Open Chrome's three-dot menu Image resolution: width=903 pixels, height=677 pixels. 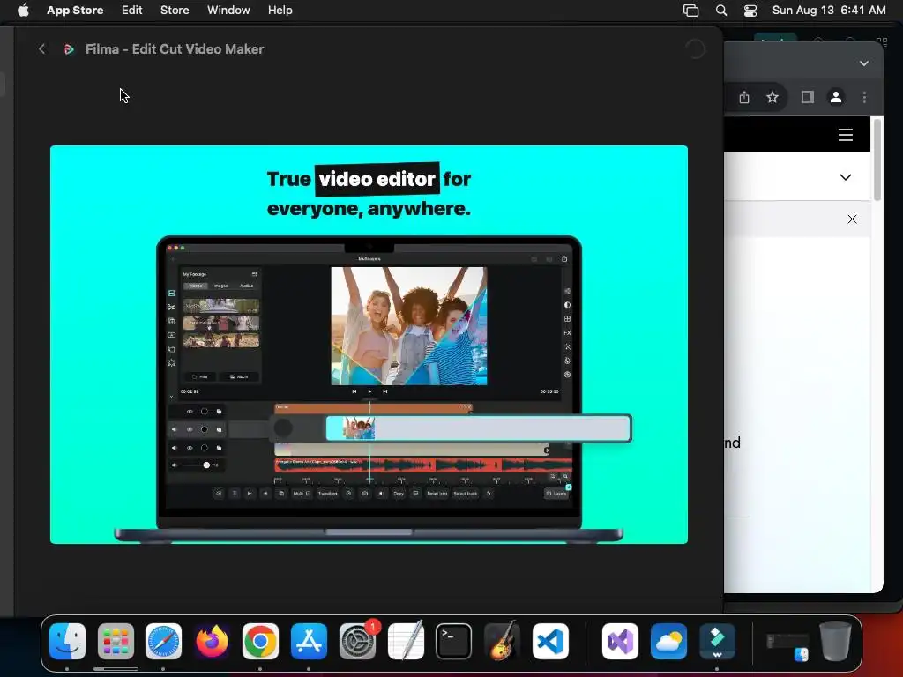pyautogui.click(x=864, y=97)
